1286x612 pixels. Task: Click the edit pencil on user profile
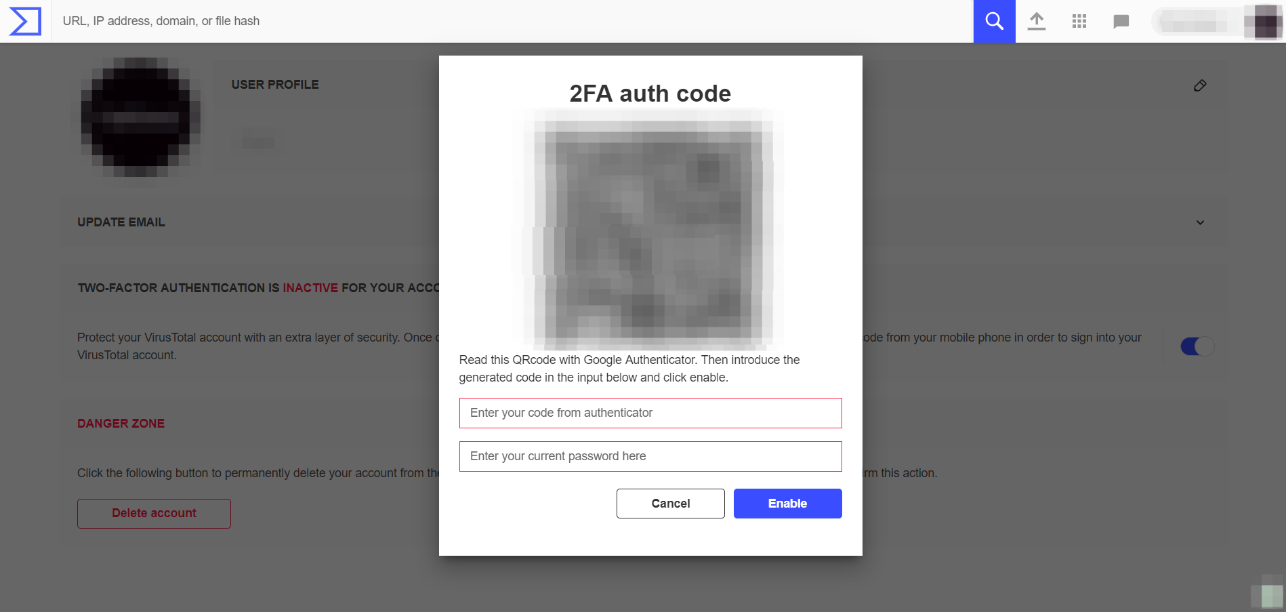click(x=1200, y=85)
